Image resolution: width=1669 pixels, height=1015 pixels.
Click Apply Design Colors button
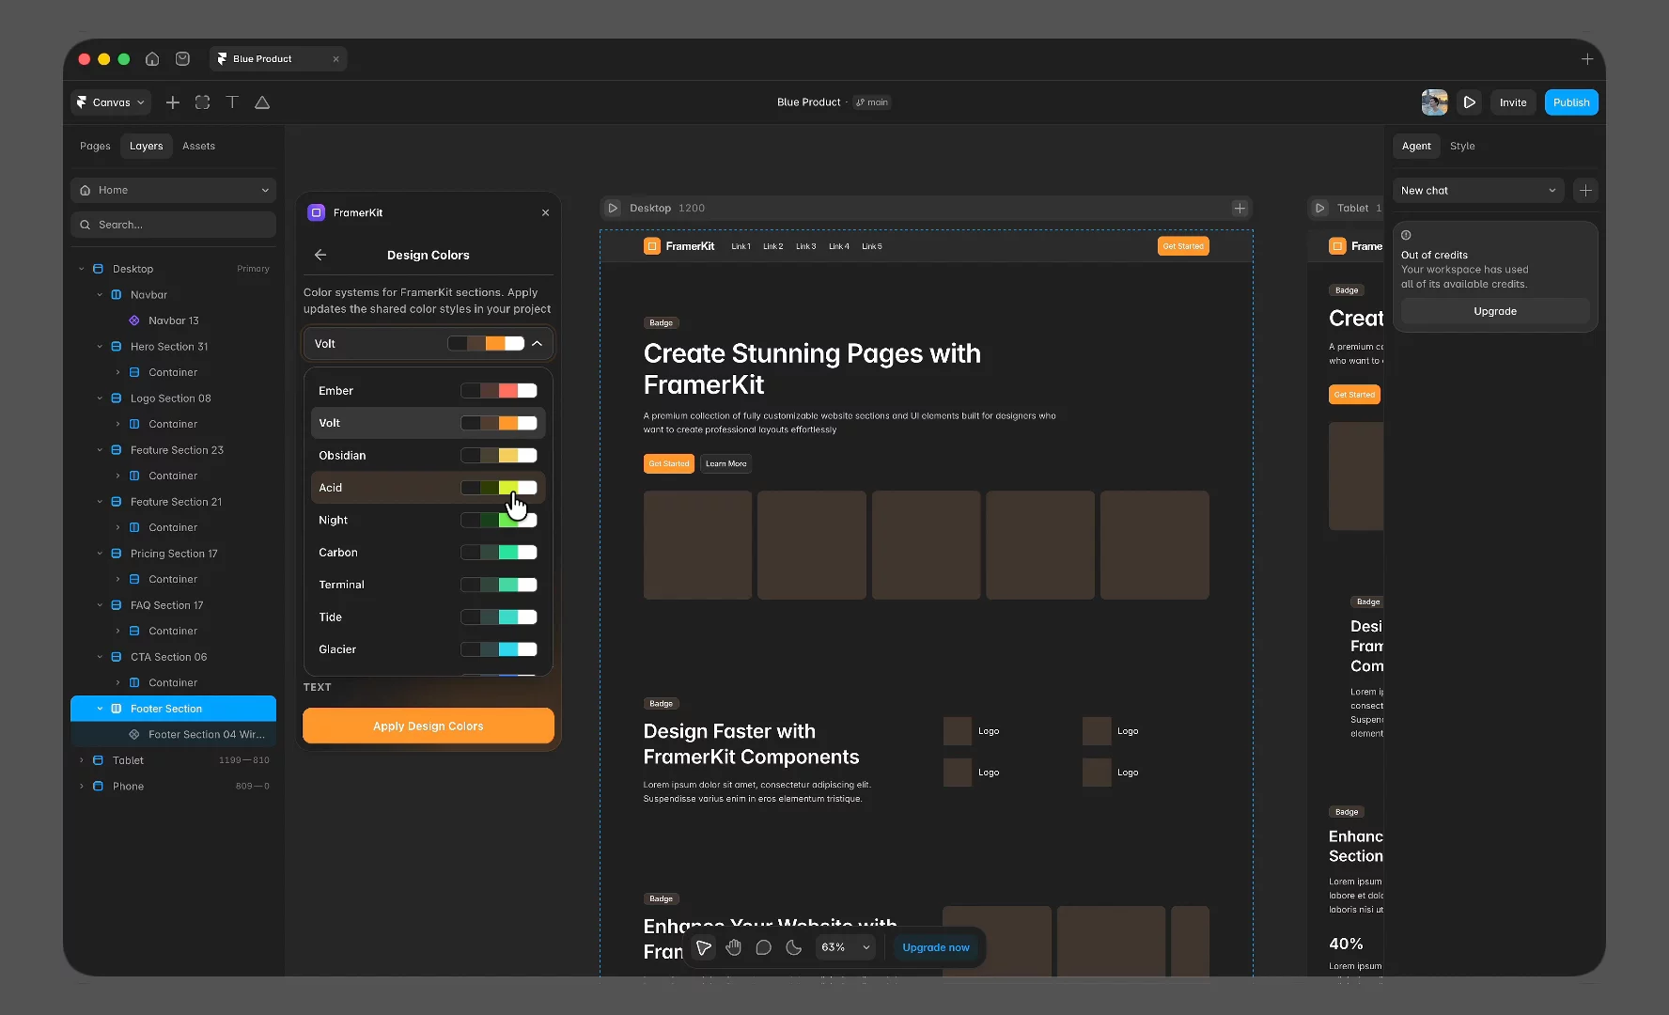[429, 726]
